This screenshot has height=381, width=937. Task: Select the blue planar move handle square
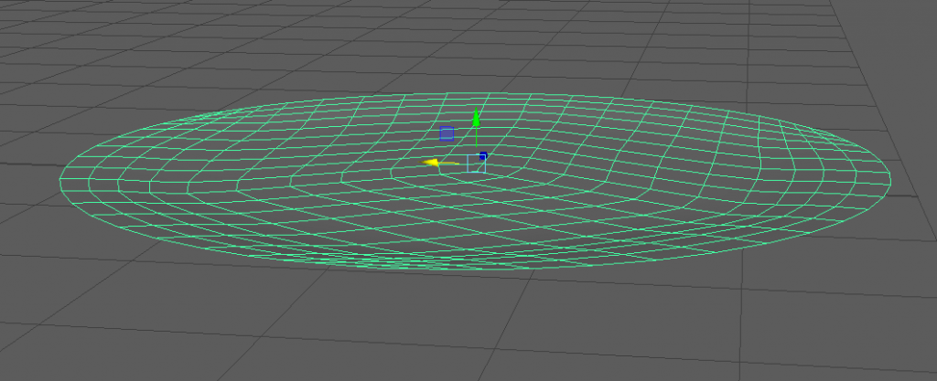(x=447, y=134)
